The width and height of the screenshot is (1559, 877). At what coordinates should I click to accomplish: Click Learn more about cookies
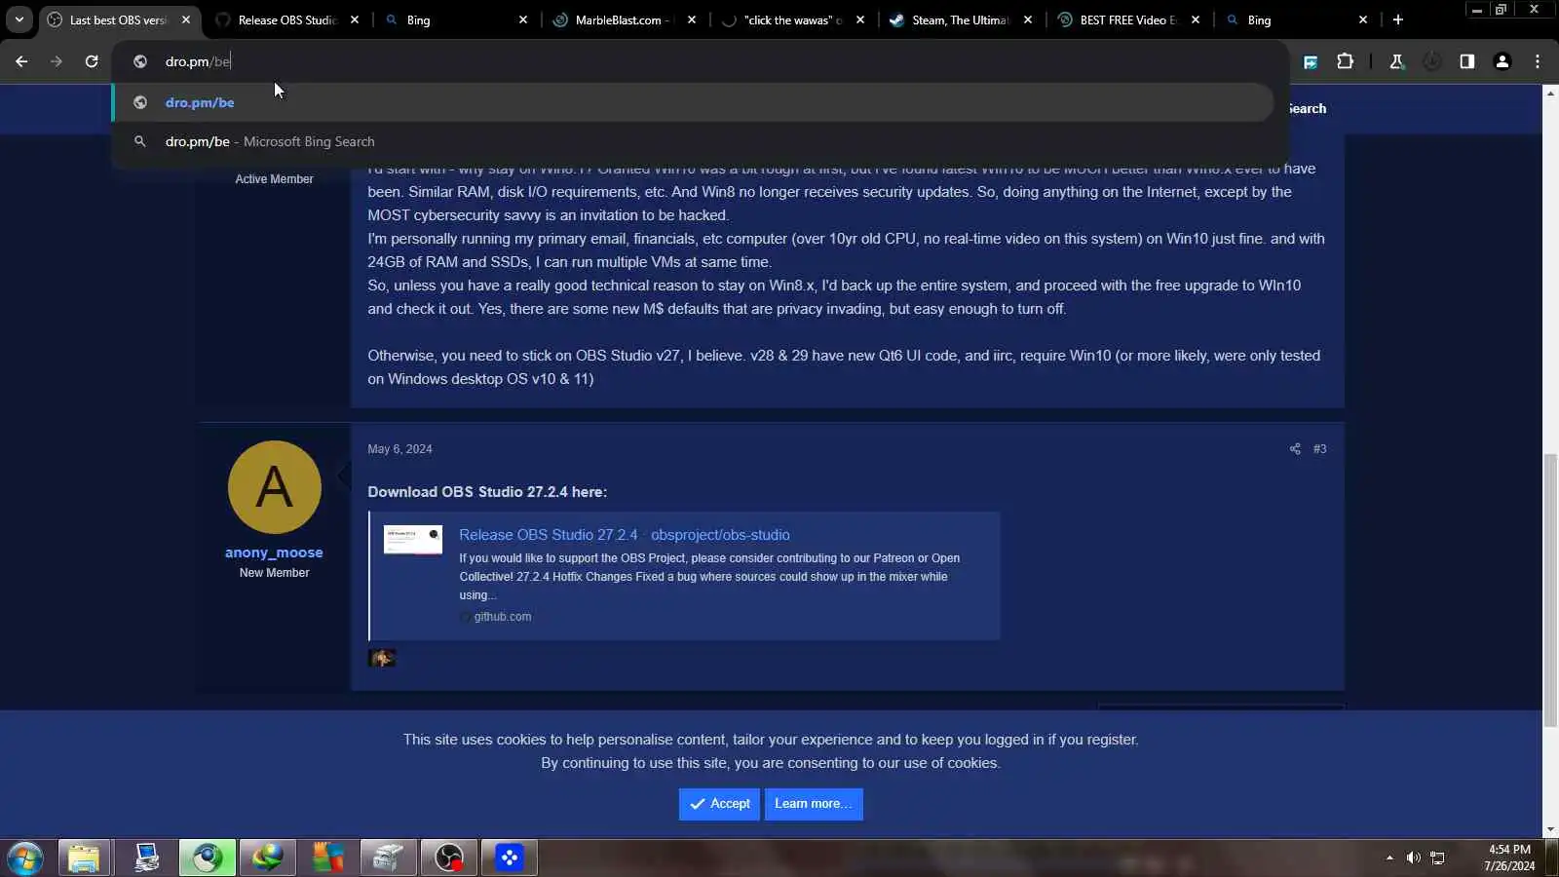pyautogui.click(x=814, y=804)
